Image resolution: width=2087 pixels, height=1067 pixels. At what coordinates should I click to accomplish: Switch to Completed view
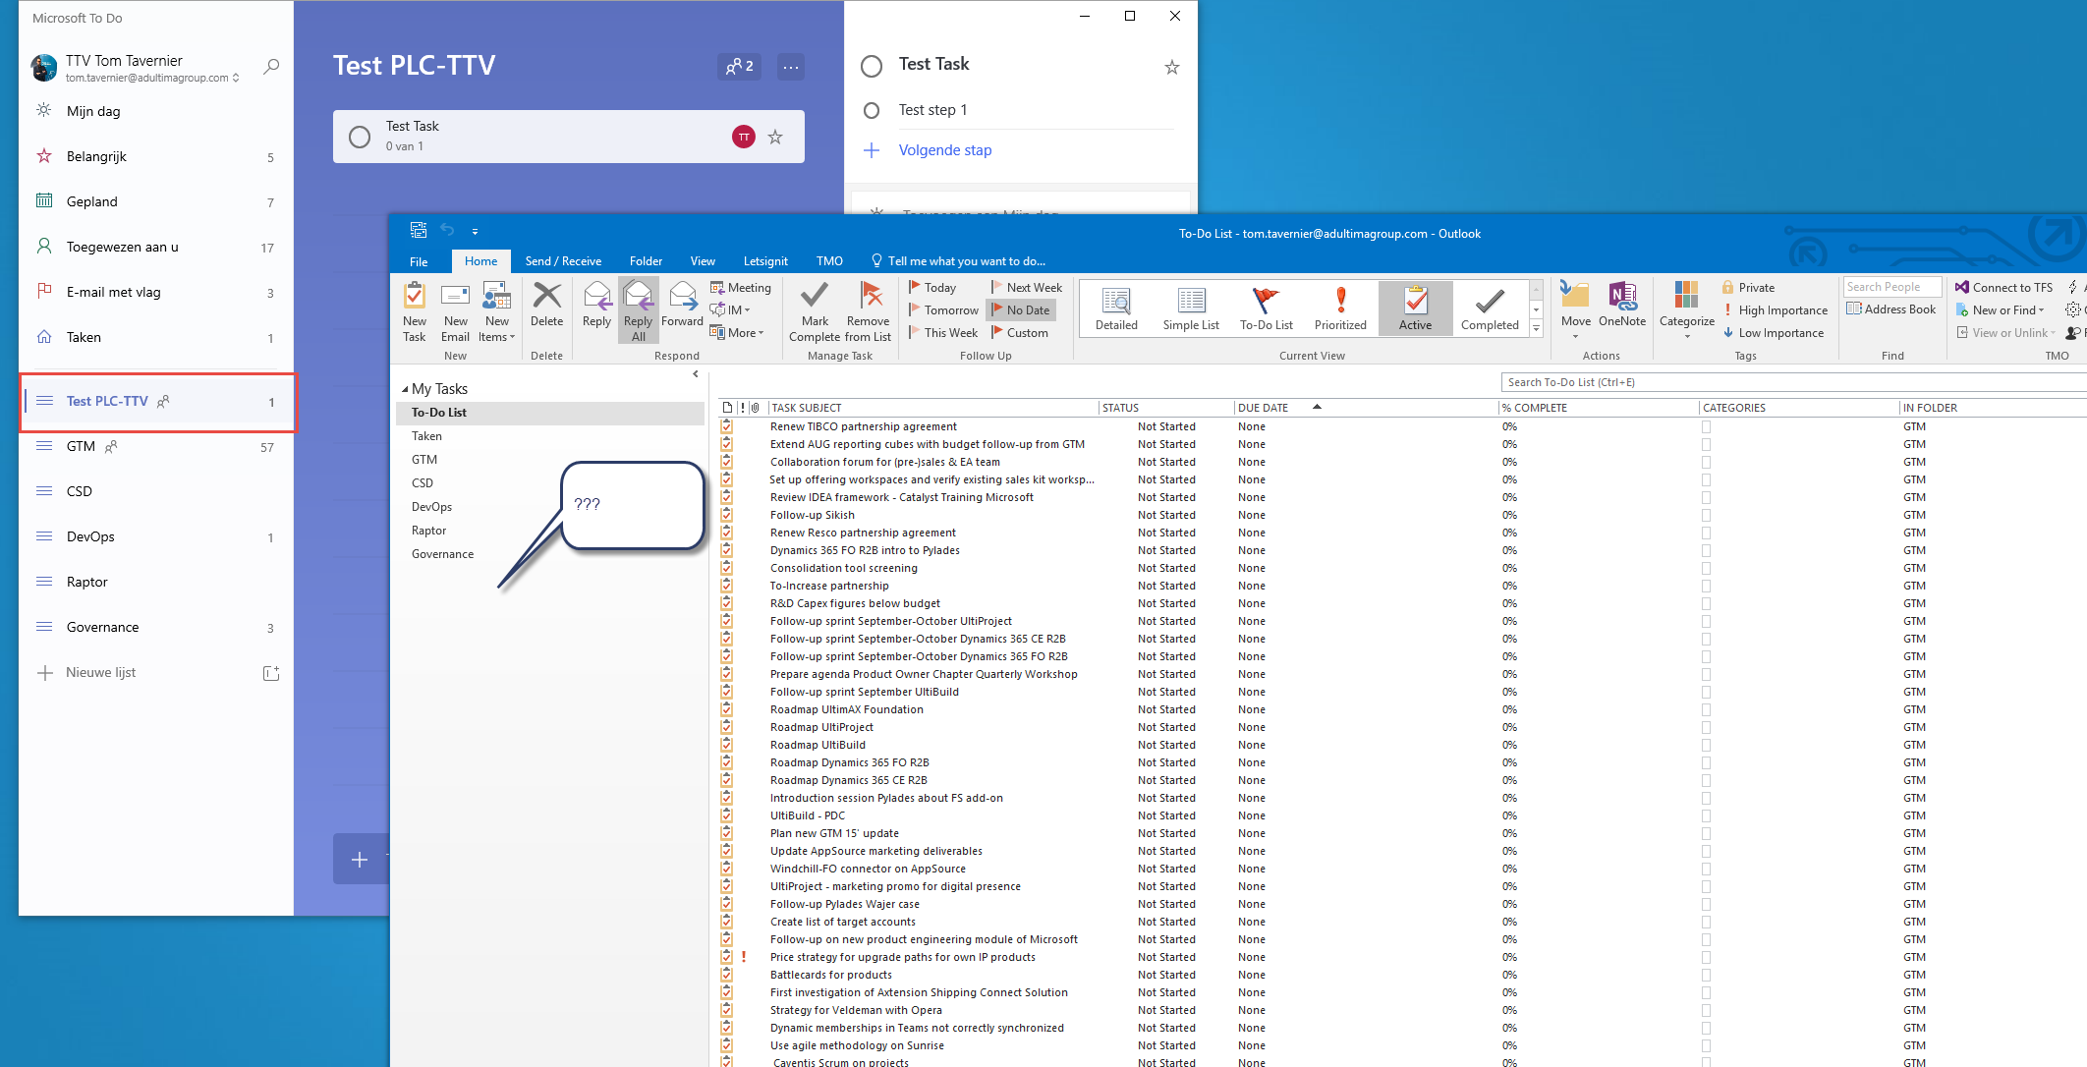1490,309
